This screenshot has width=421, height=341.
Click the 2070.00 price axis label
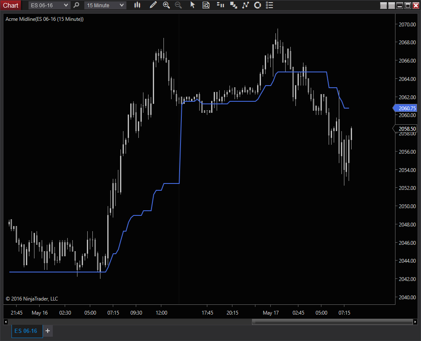(407, 24)
